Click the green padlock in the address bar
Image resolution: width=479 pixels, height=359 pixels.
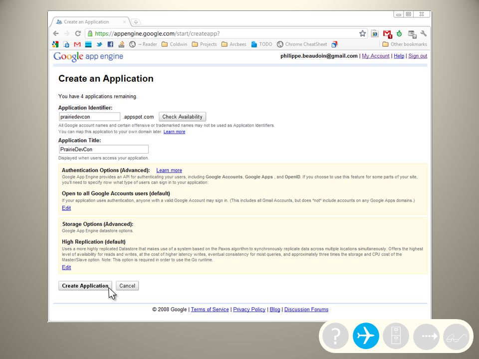pos(89,33)
